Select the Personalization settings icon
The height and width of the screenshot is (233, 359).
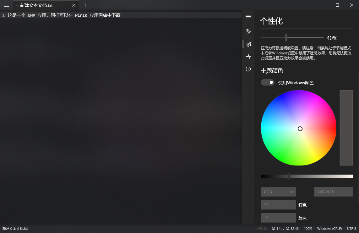248,44
